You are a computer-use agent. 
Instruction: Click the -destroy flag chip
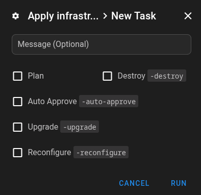click(x=167, y=76)
